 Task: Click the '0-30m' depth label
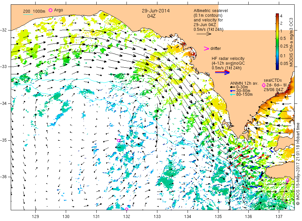[x=242, y=87]
